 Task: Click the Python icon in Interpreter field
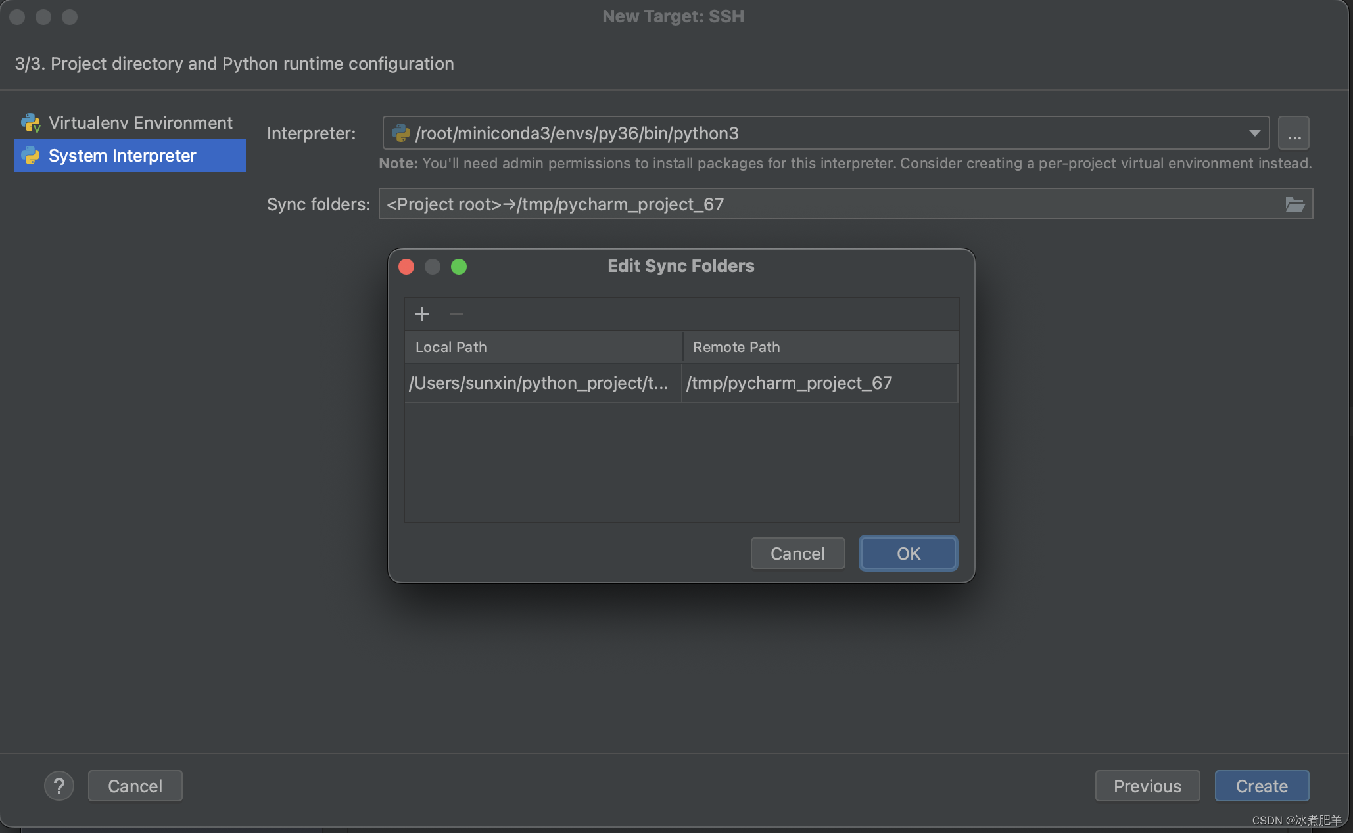tap(401, 133)
